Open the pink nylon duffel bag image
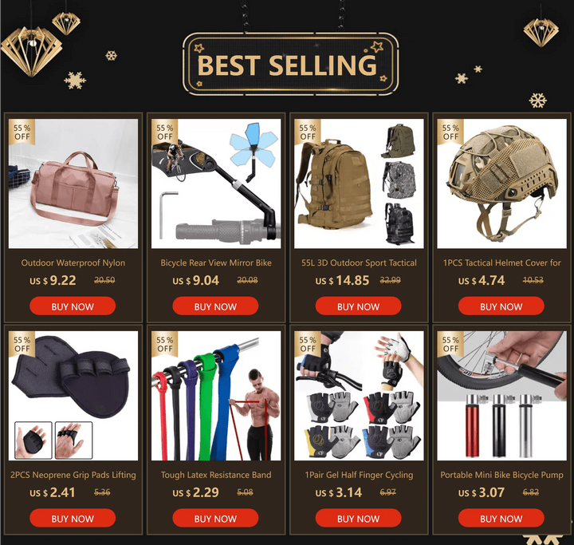 73,184
